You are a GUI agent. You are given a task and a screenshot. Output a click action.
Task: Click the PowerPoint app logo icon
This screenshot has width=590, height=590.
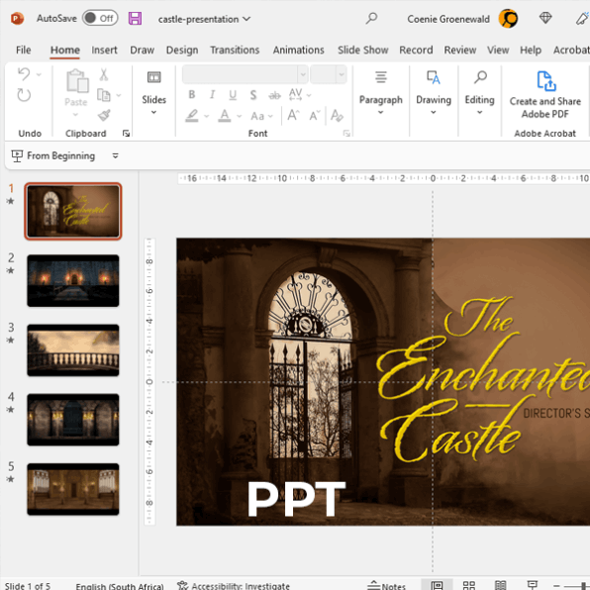coord(17,19)
